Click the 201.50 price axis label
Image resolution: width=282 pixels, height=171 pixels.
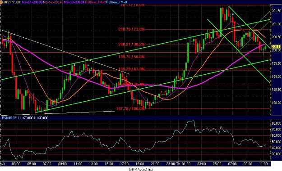click(x=276, y=11)
